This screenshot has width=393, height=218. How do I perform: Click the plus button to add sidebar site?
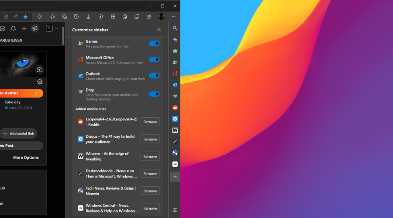click(x=175, y=177)
